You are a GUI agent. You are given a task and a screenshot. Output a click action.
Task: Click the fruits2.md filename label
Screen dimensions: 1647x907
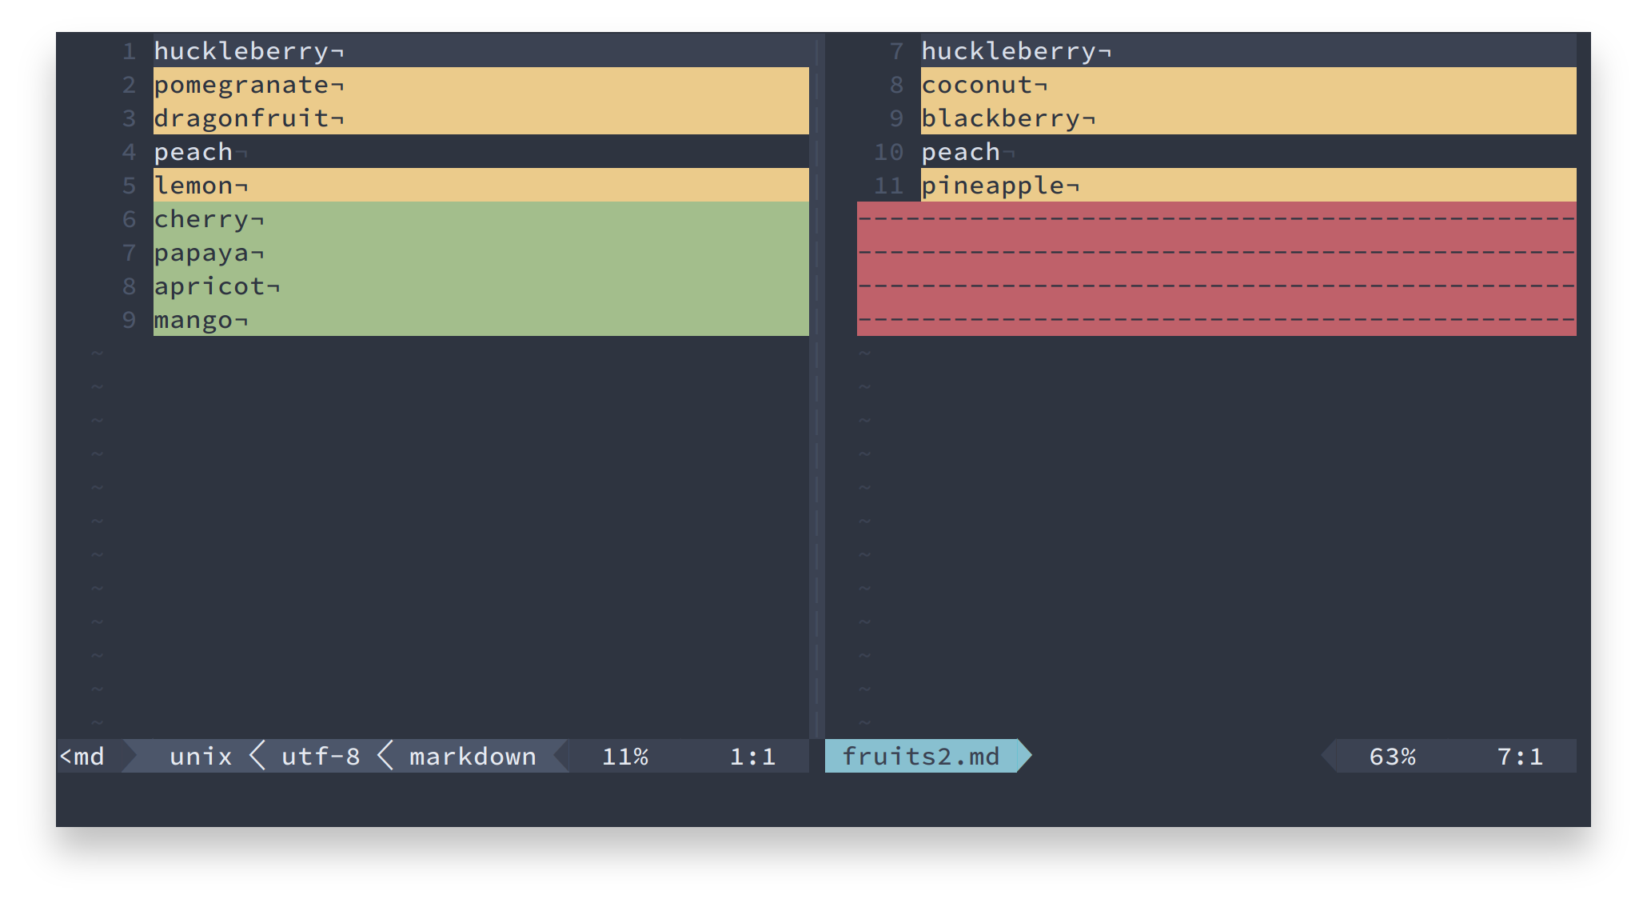921,756
